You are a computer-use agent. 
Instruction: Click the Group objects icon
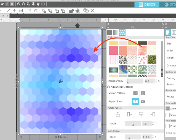tap(29, 11)
